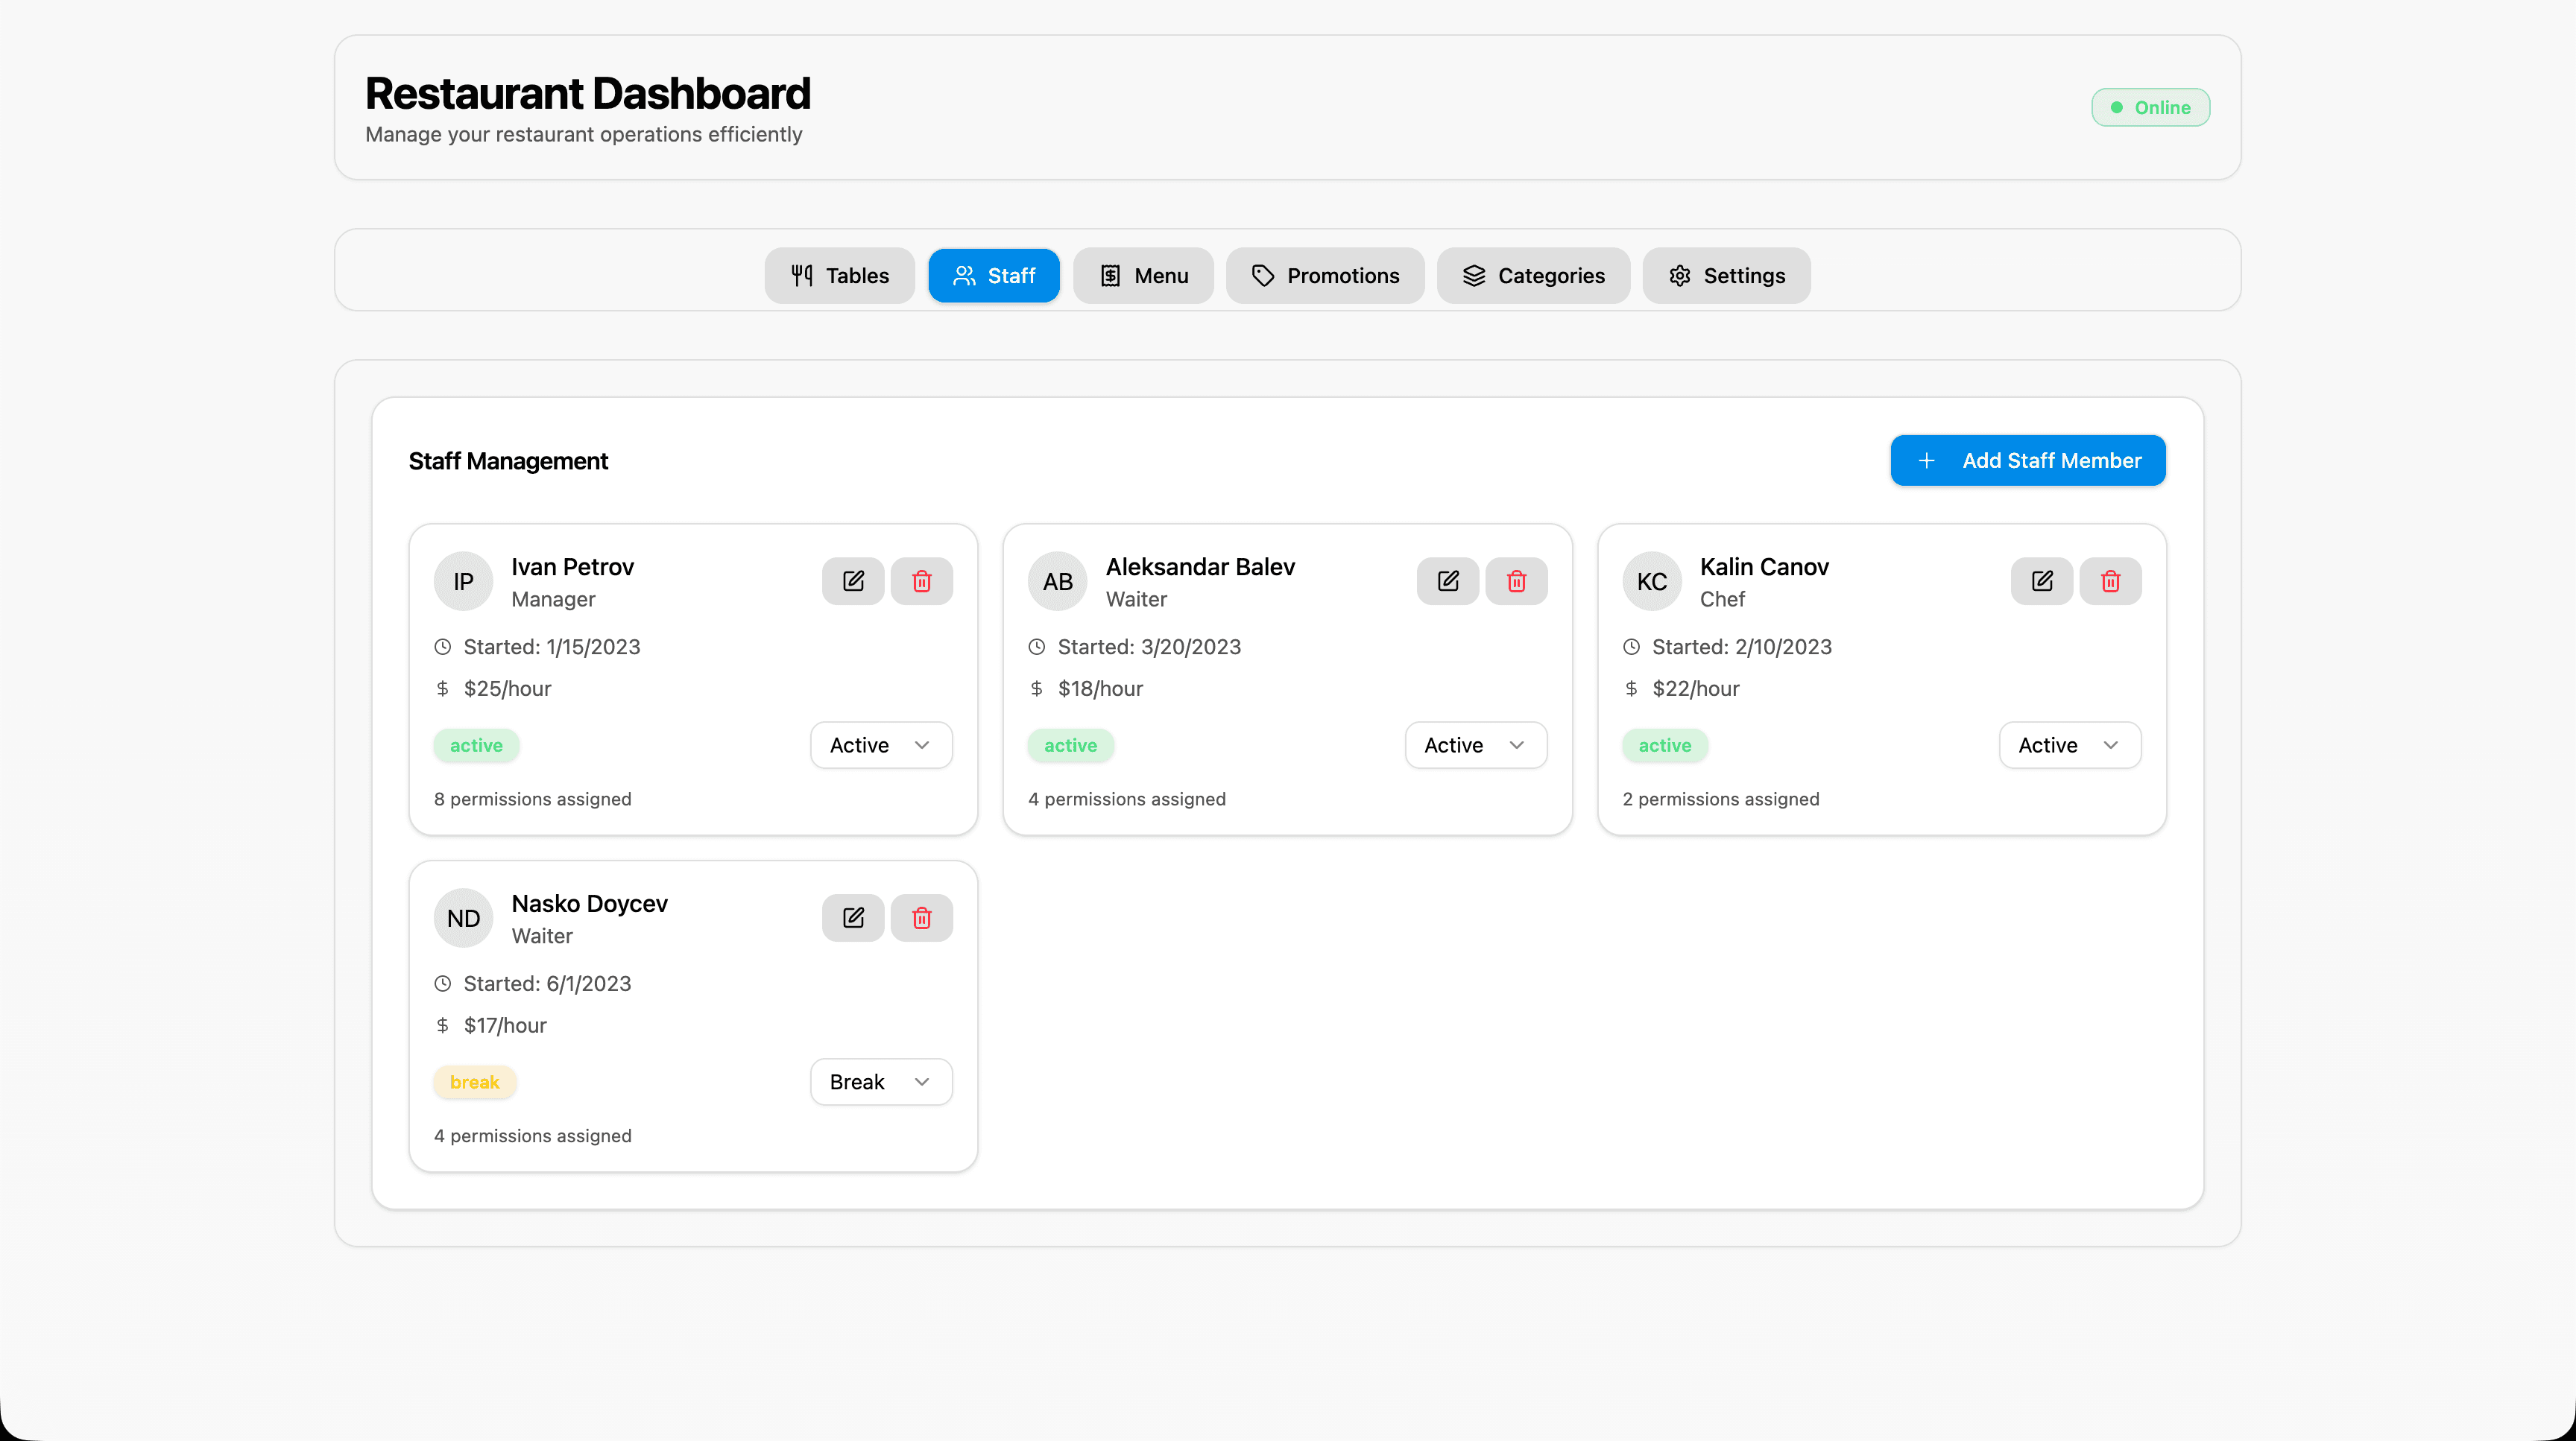Delete Ivan Petrov using trash icon
Screen dimensions: 2576x1441
click(921, 582)
